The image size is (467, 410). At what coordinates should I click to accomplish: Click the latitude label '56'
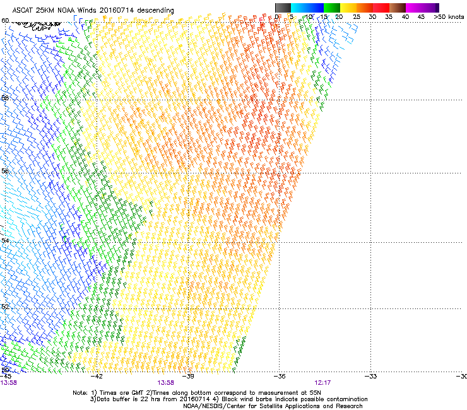pos(5,171)
